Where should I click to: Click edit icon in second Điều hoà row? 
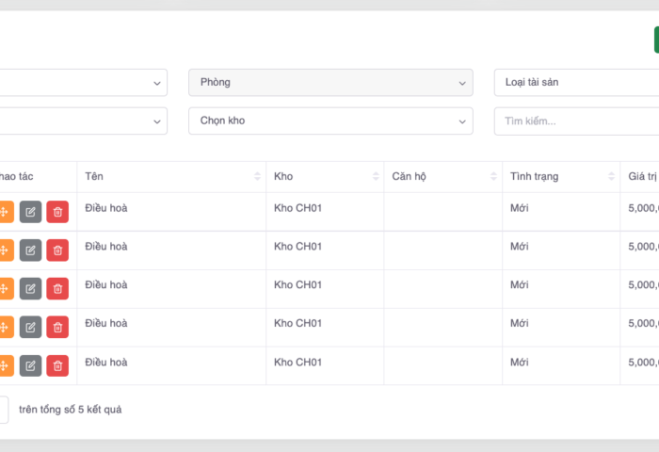[x=30, y=250]
